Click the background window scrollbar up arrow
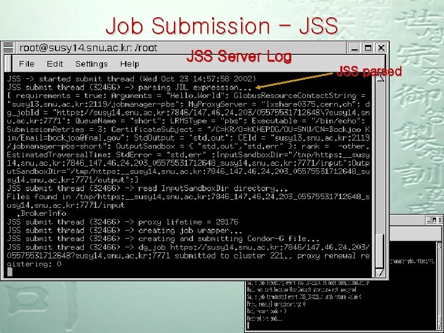This screenshot has height=333, width=444. coord(440,246)
